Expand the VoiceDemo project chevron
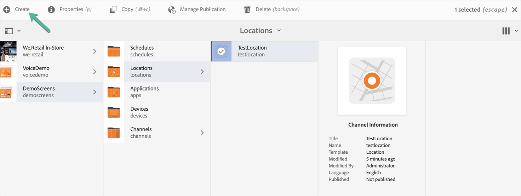Screen dimensions: 521x196 tap(95, 72)
